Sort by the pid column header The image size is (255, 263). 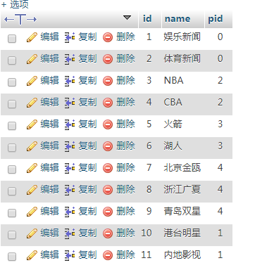[216, 19]
